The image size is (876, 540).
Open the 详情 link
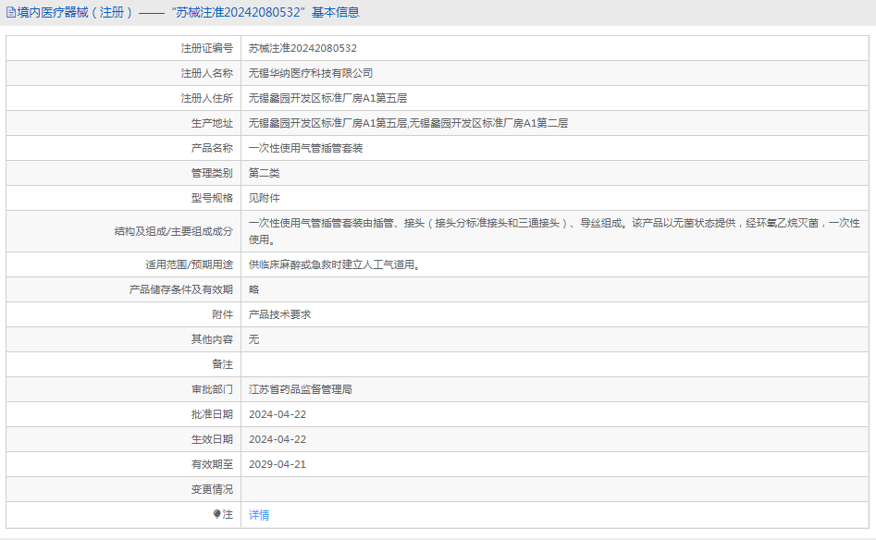click(x=259, y=515)
